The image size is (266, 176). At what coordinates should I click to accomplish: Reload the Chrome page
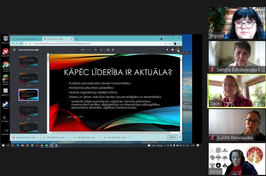(x=21, y=44)
